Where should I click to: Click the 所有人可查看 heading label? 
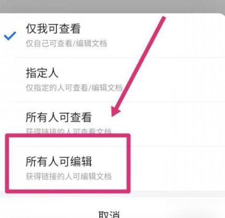tap(58, 117)
